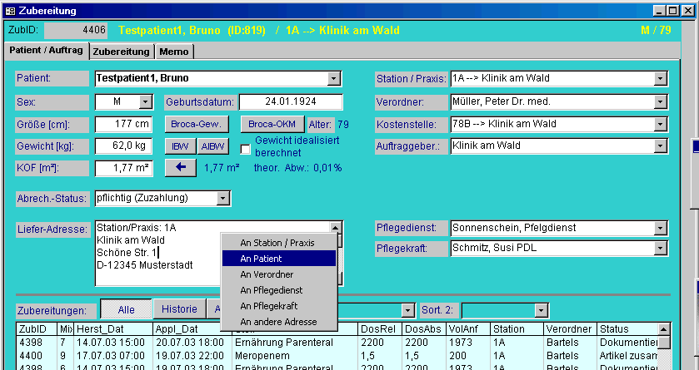This screenshot has width=699, height=370.
Task: Open the Memo tab
Action: (x=174, y=52)
